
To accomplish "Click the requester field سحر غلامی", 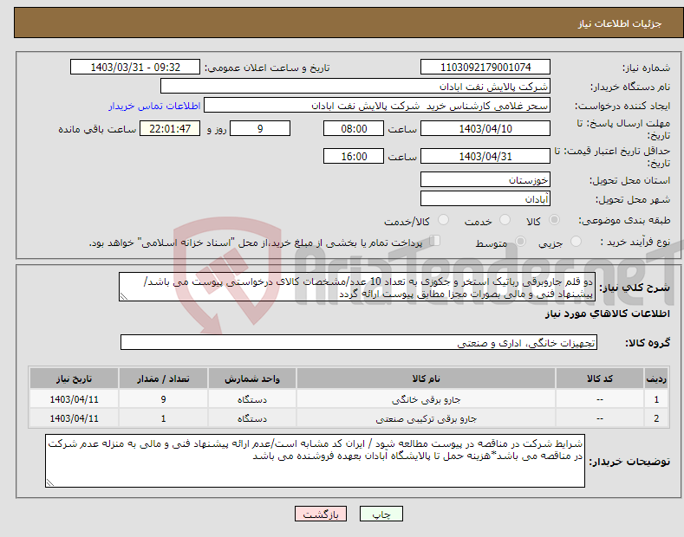I will pos(377,106).
